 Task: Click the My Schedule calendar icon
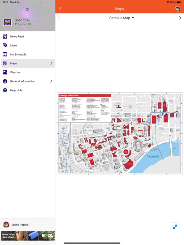coord(5,54)
